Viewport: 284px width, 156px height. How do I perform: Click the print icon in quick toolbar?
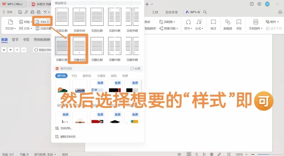[32, 12]
